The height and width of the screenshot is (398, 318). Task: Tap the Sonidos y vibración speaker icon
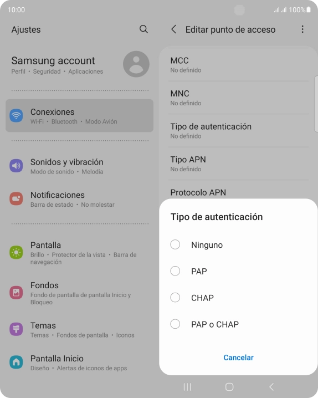coord(16,166)
